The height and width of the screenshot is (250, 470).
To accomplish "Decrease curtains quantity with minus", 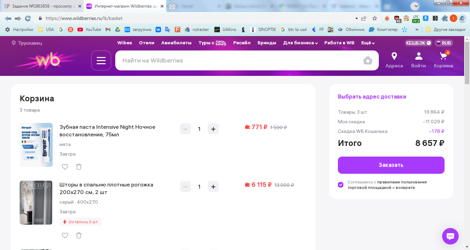I will point(185,187).
